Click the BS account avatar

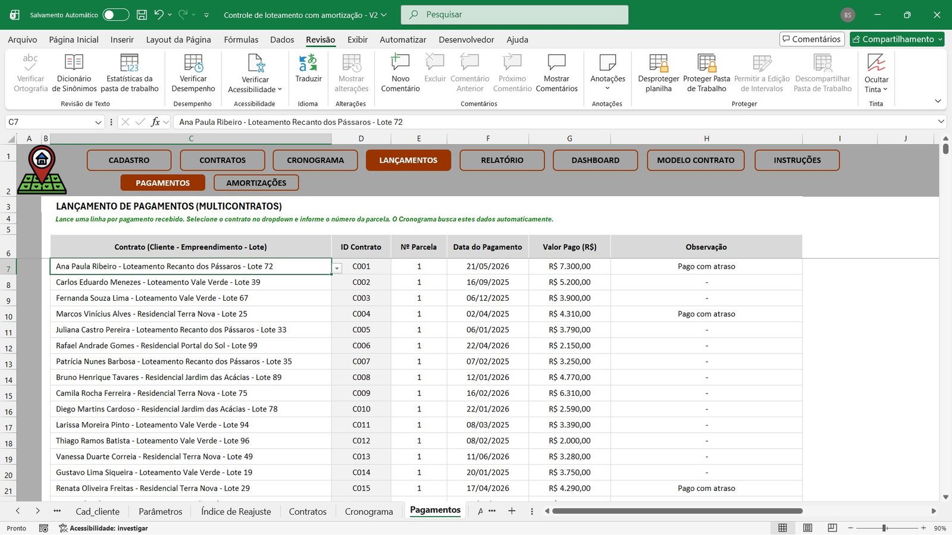(848, 15)
